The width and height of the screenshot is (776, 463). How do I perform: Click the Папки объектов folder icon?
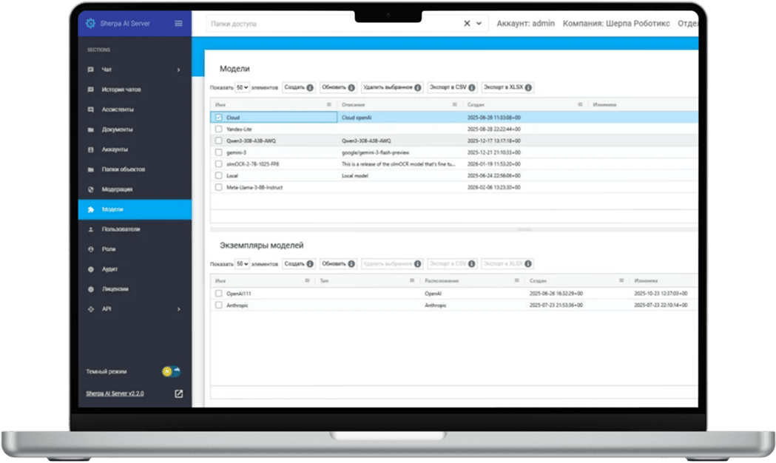(x=90, y=169)
